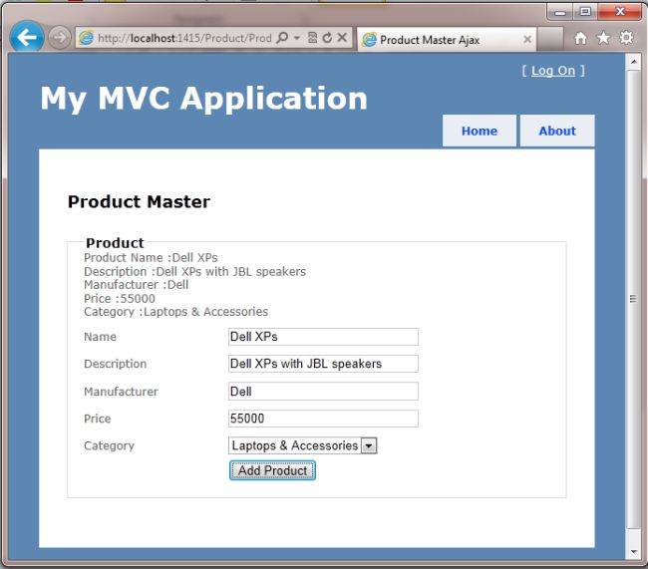Click the scrollbar up arrow
Viewport: 648px width, 569px height.
pyautogui.click(x=633, y=62)
